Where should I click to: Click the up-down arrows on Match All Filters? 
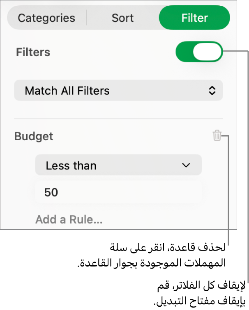212,91
